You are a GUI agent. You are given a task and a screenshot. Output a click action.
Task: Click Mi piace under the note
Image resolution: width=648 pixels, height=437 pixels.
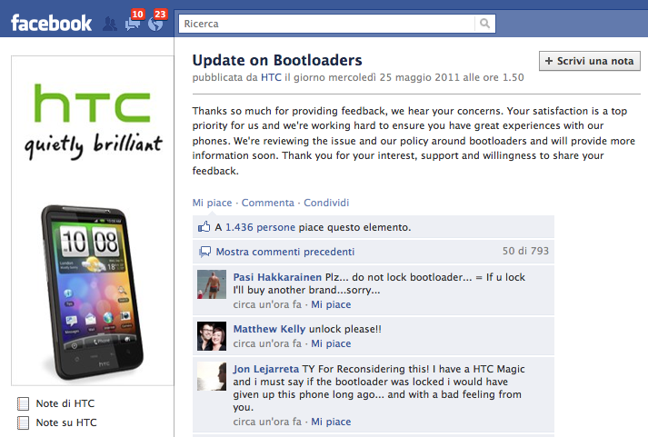click(x=212, y=203)
